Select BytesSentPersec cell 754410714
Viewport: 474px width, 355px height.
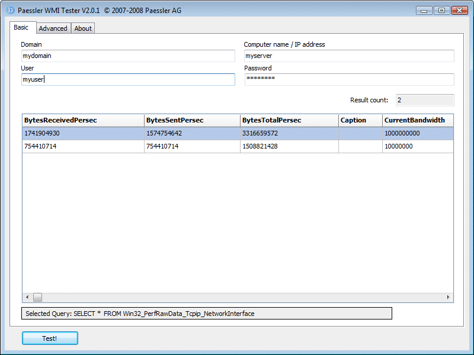click(192, 146)
